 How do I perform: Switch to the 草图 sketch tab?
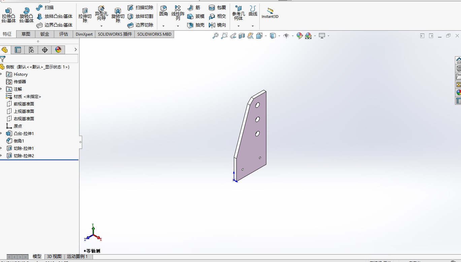[x=26, y=34]
